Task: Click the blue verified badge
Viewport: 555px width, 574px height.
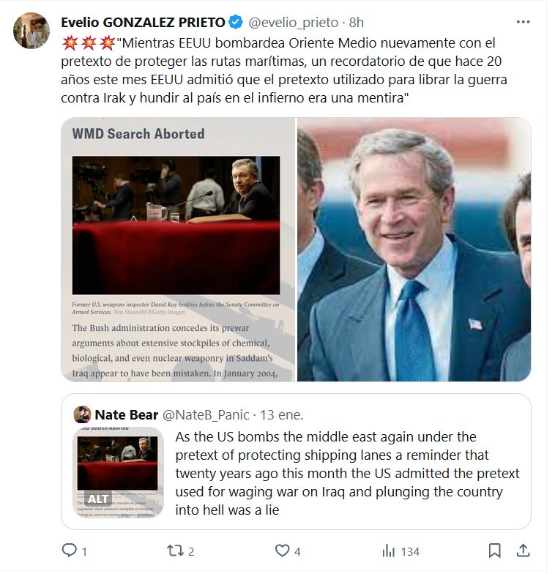Action: click(236, 22)
